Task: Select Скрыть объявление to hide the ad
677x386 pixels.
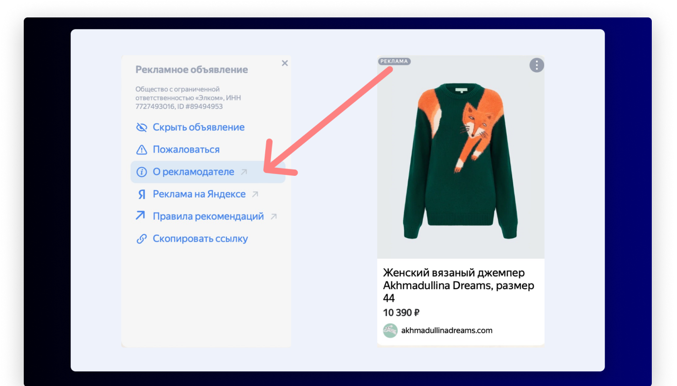Action: pyautogui.click(x=198, y=127)
